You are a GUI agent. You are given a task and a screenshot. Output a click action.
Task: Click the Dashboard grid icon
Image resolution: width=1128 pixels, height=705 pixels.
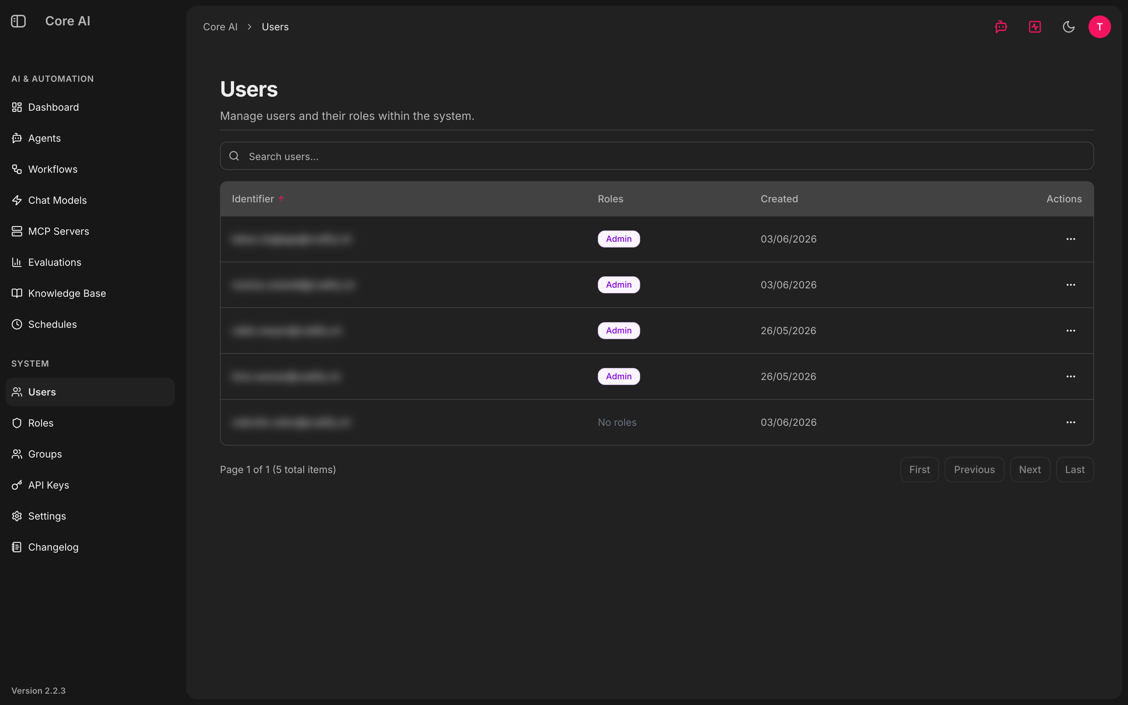[17, 107]
